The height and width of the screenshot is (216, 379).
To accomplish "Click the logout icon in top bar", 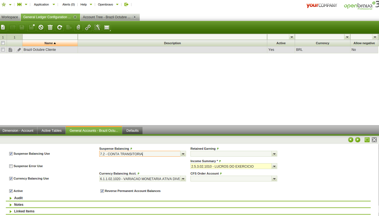I will (126, 4).
